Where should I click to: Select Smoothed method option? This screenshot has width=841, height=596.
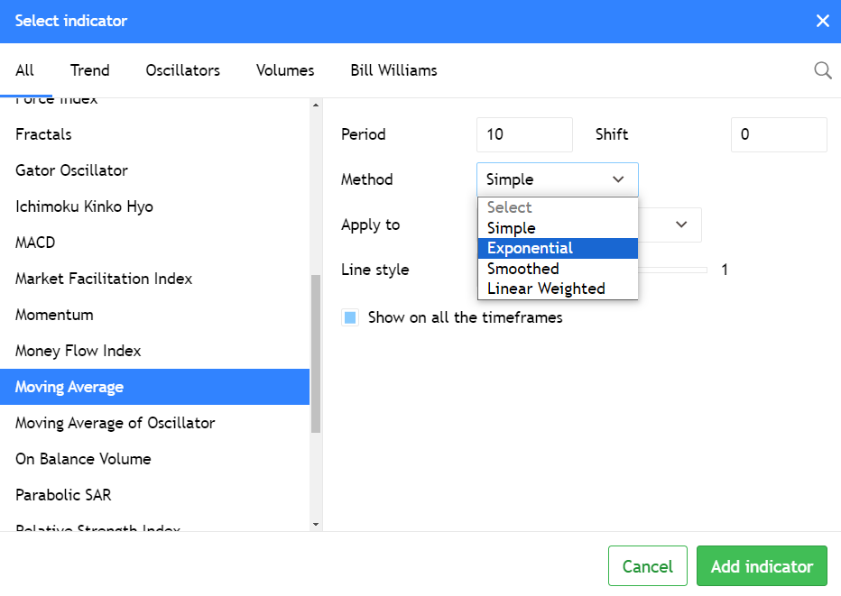(523, 268)
